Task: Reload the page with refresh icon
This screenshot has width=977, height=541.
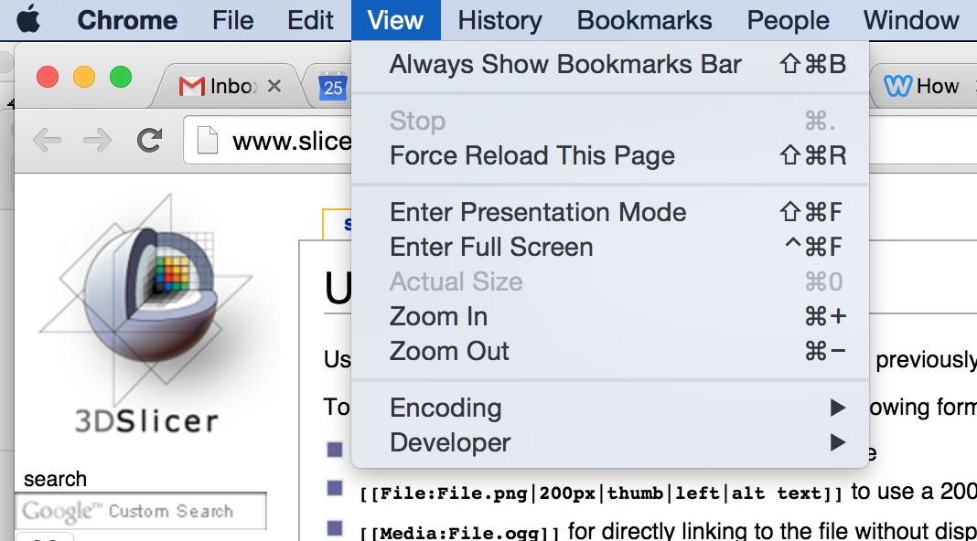Action: tap(148, 141)
